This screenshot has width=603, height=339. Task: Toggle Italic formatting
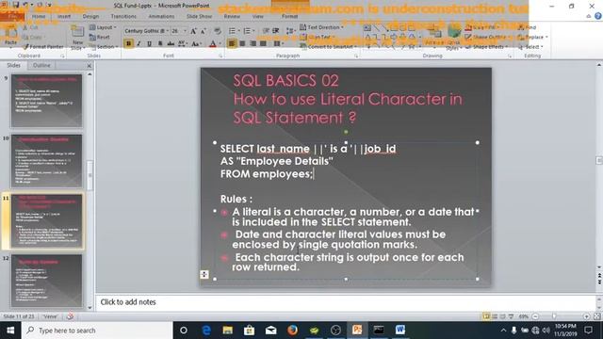point(139,43)
